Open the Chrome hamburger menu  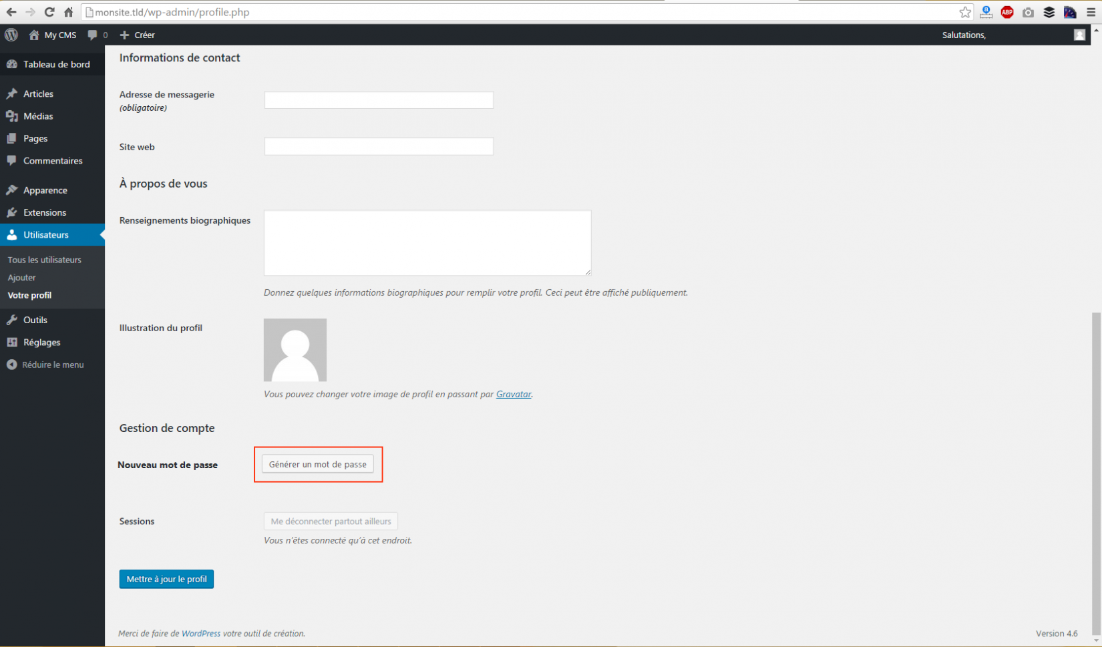(1091, 12)
